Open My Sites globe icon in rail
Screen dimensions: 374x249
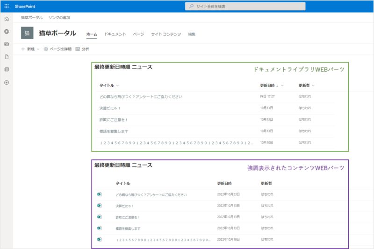click(x=7, y=32)
